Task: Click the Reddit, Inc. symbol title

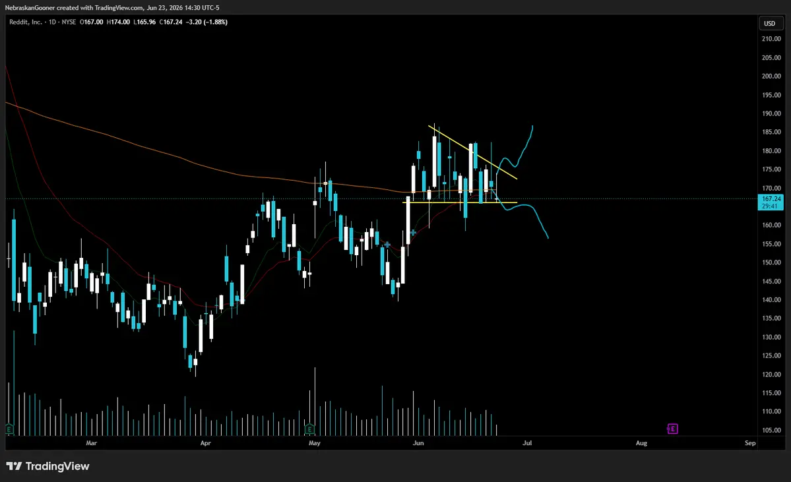Action: [x=25, y=22]
